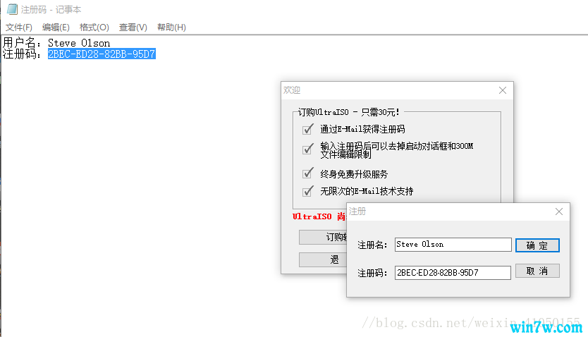This screenshot has width=588, height=337.
Task: Click the 注册名 input field
Action: (x=453, y=245)
